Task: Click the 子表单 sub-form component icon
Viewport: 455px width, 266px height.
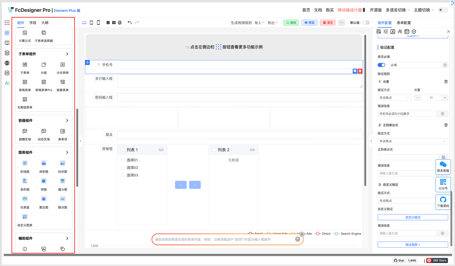Action: [25, 65]
